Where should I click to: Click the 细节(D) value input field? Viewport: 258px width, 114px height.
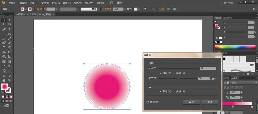[204, 78]
